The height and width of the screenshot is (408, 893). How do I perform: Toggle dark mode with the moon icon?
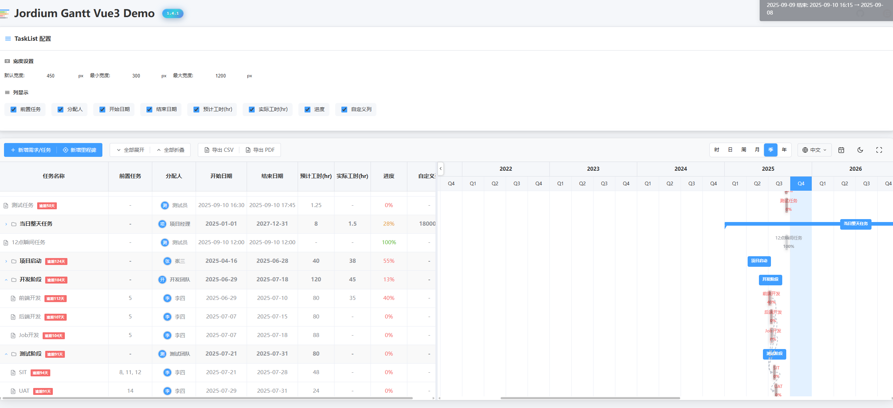(x=860, y=150)
